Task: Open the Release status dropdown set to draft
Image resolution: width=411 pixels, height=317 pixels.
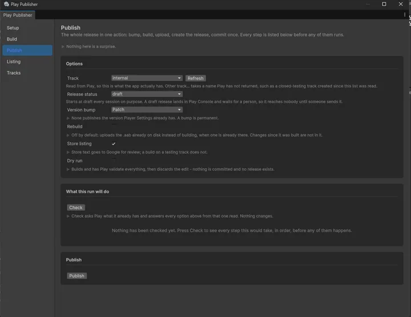Action: 147,94
